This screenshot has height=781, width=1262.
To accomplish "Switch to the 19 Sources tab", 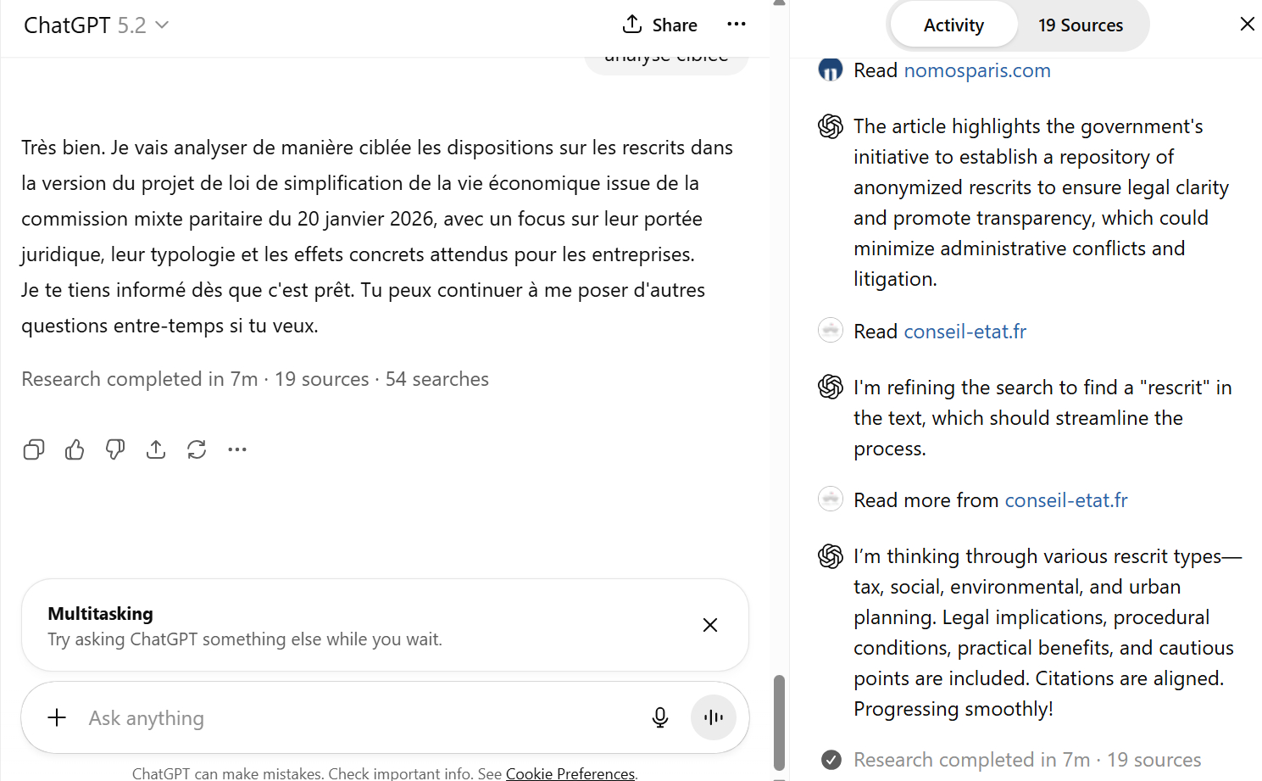I will click(x=1081, y=25).
